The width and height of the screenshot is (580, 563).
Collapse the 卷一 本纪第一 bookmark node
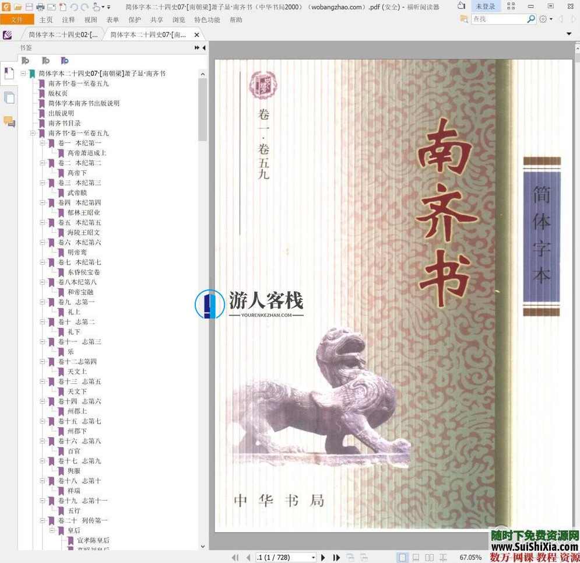(x=42, y=143)
